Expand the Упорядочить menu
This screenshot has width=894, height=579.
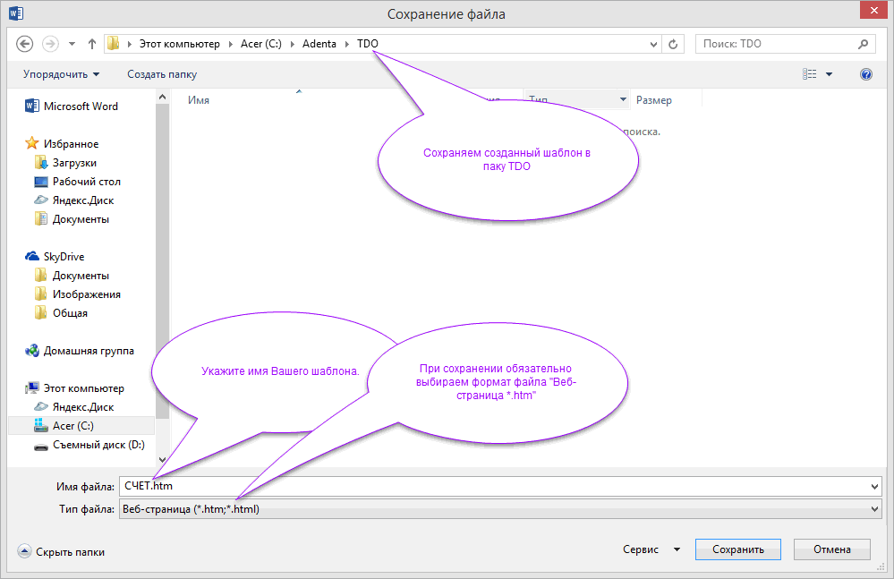pos(62,74)
